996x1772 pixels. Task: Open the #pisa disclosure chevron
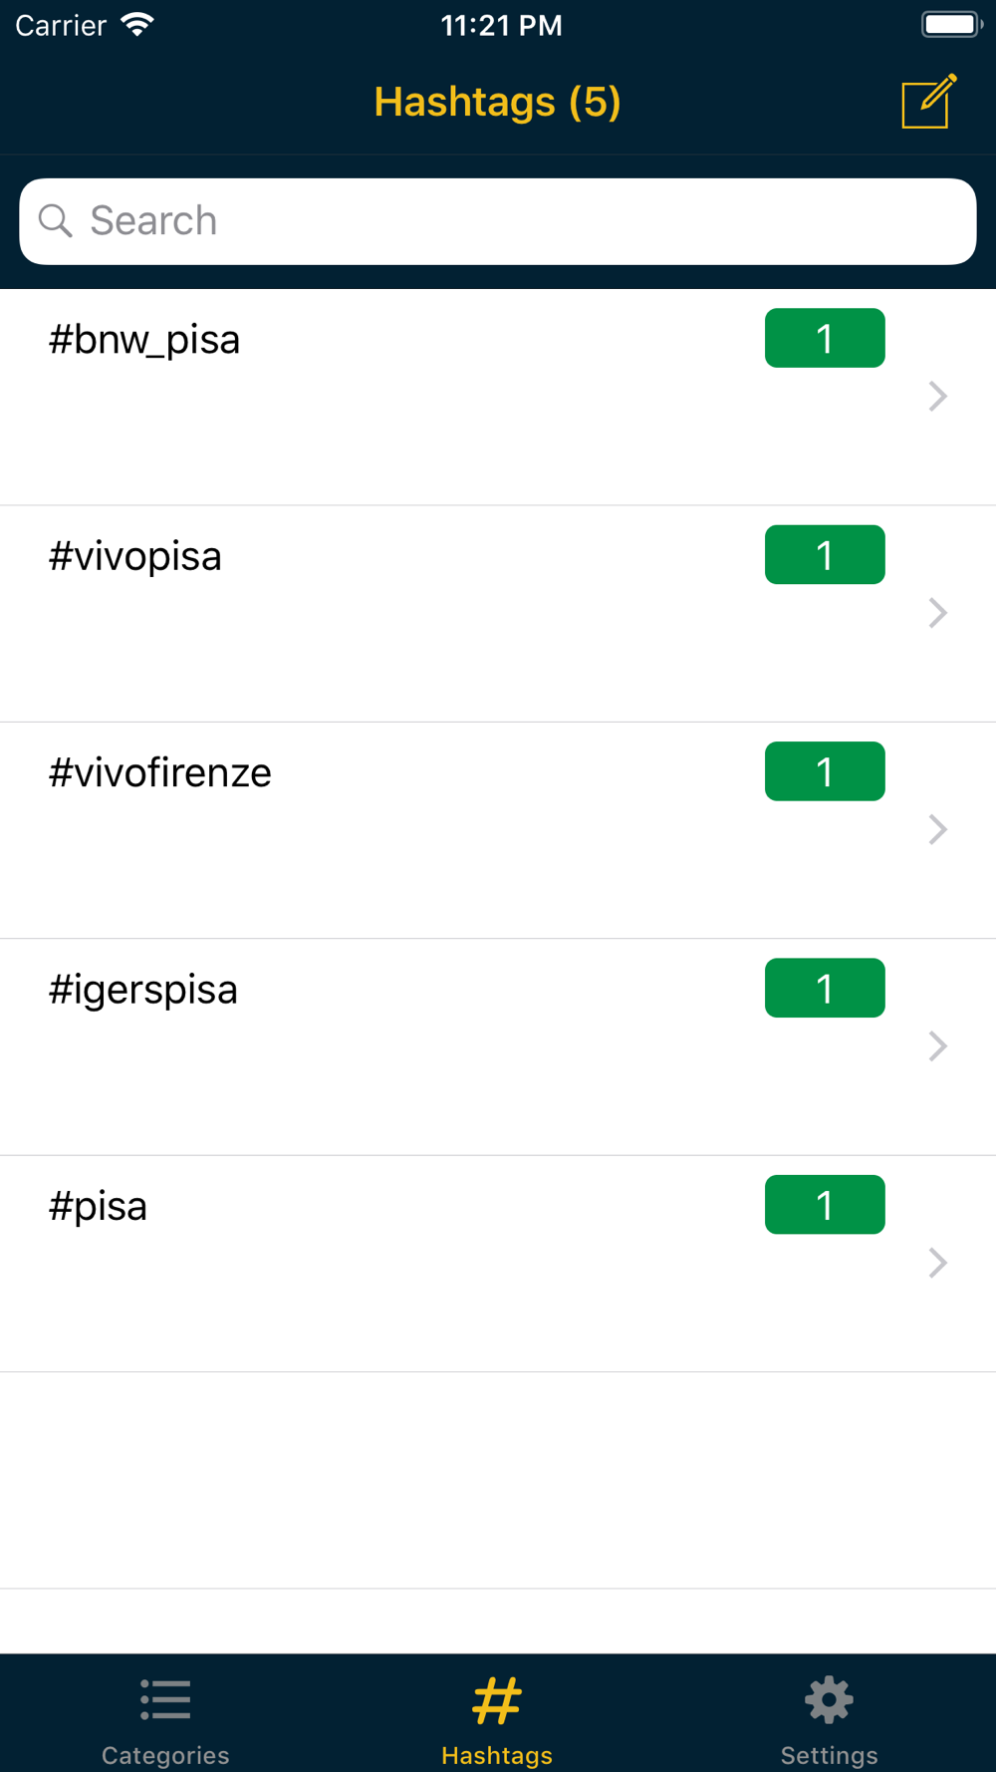click(x=937, y=1263)
